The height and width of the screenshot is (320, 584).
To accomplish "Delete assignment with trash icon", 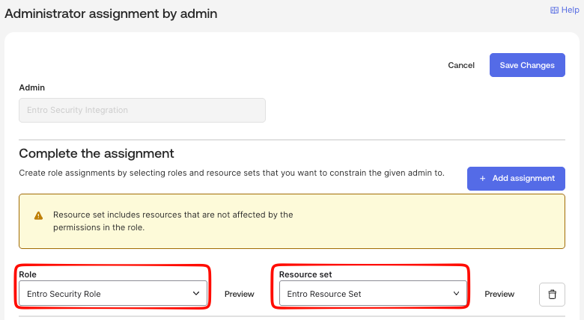I will pos(552,295).
